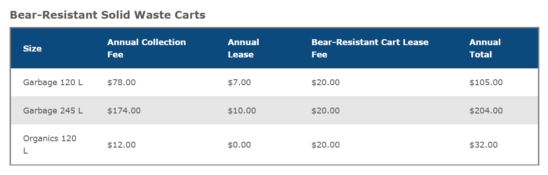Select the Garbage 245 L row label

(x=53, y=110)
